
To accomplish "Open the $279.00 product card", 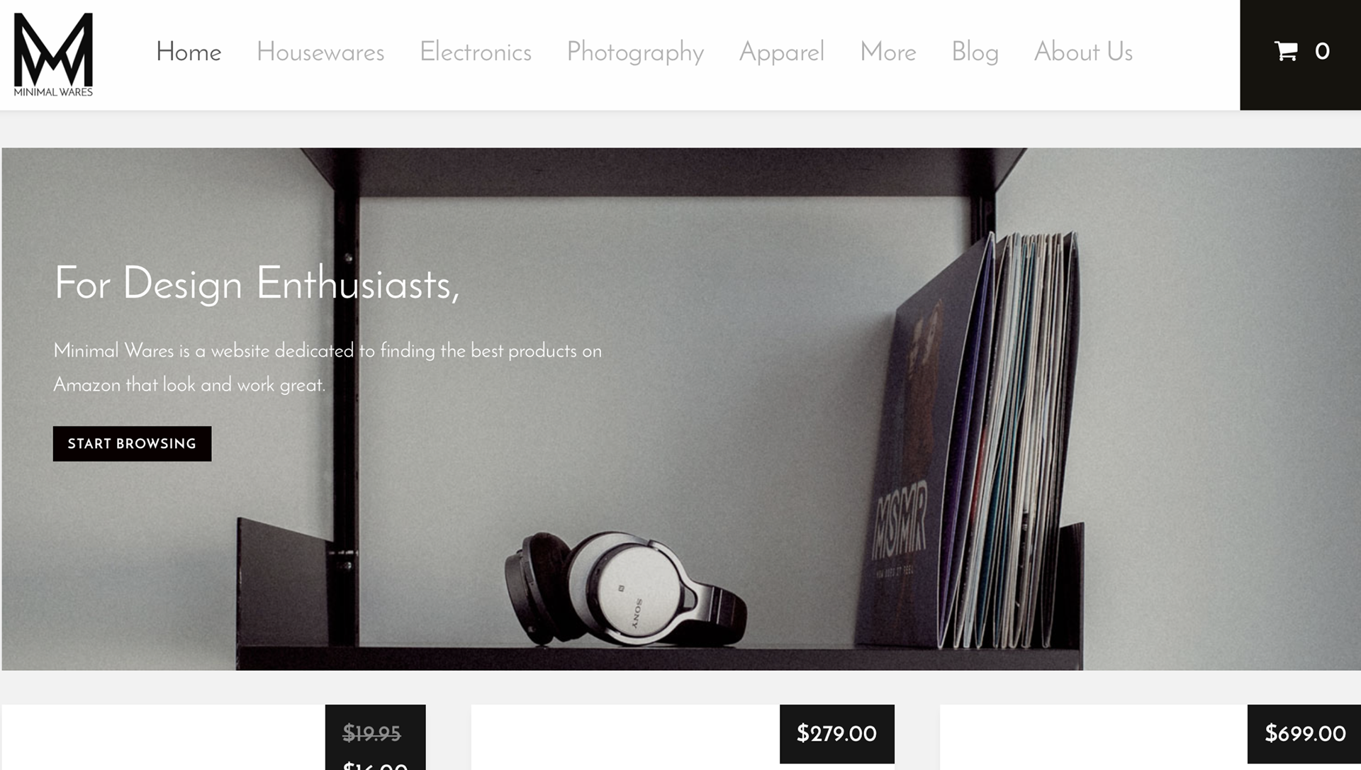I will coord(683,737).
